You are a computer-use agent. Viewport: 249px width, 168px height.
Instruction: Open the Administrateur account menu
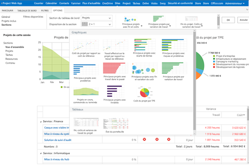coord(235,3)
